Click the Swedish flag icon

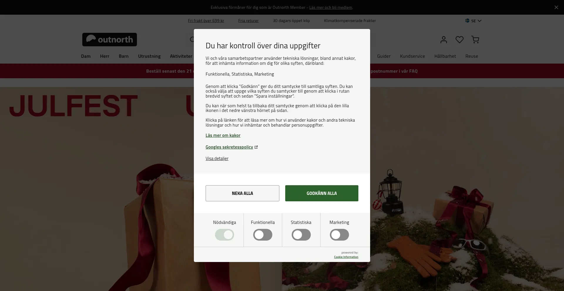point(467,21)
